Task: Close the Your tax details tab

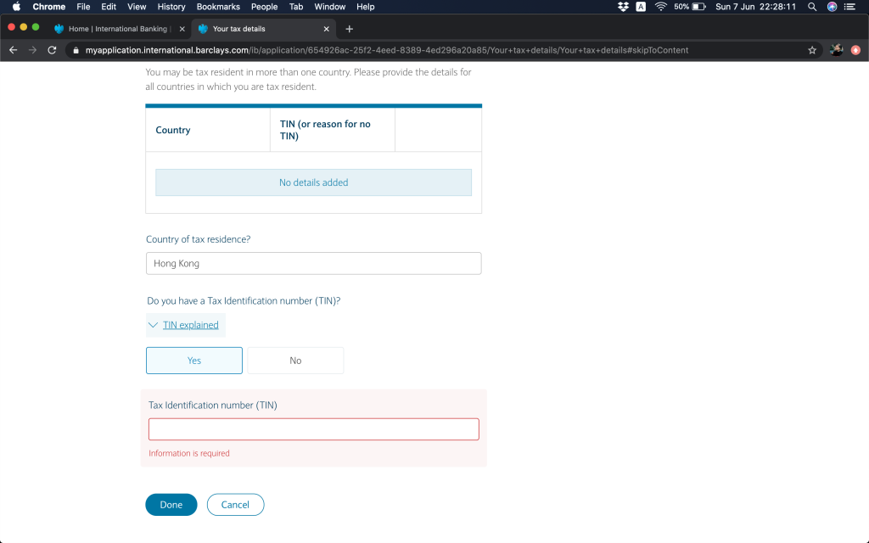Action: tap(327, 29)
